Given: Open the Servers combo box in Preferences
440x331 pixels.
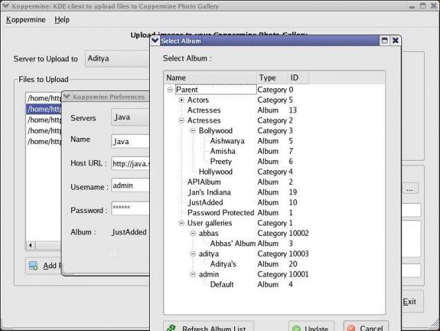Looking at the screenshot, I should [x=131, y=117].
